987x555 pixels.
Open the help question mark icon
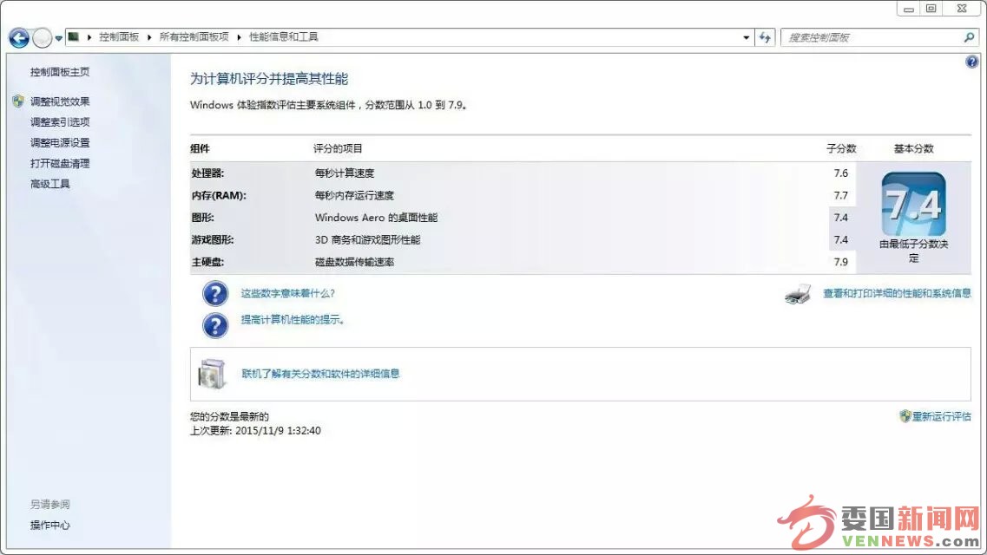coord(972,62)
